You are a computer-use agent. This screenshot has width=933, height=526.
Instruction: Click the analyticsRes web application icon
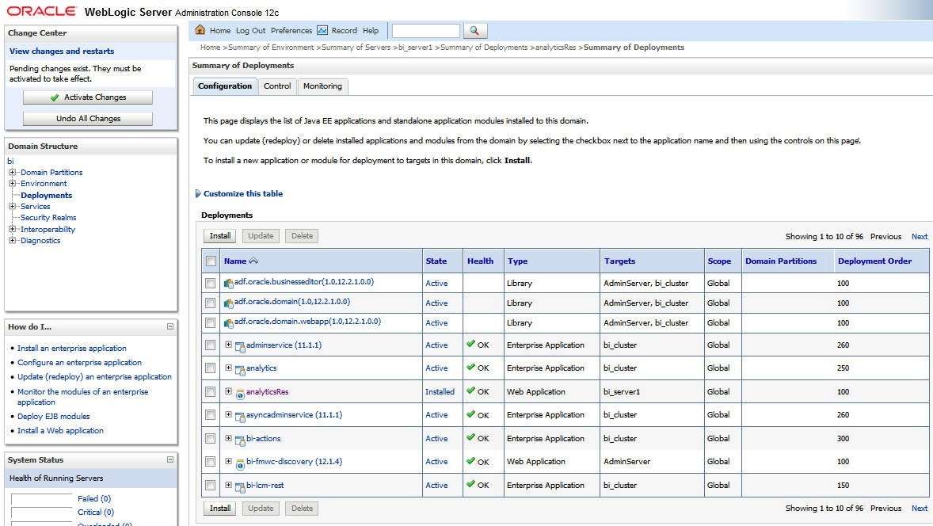(x=240, y=392)
